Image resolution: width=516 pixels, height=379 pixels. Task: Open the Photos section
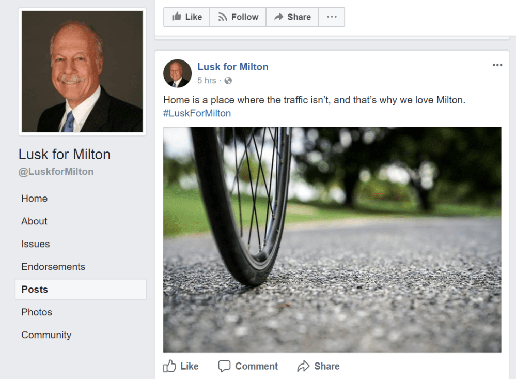tap(37, 312)
